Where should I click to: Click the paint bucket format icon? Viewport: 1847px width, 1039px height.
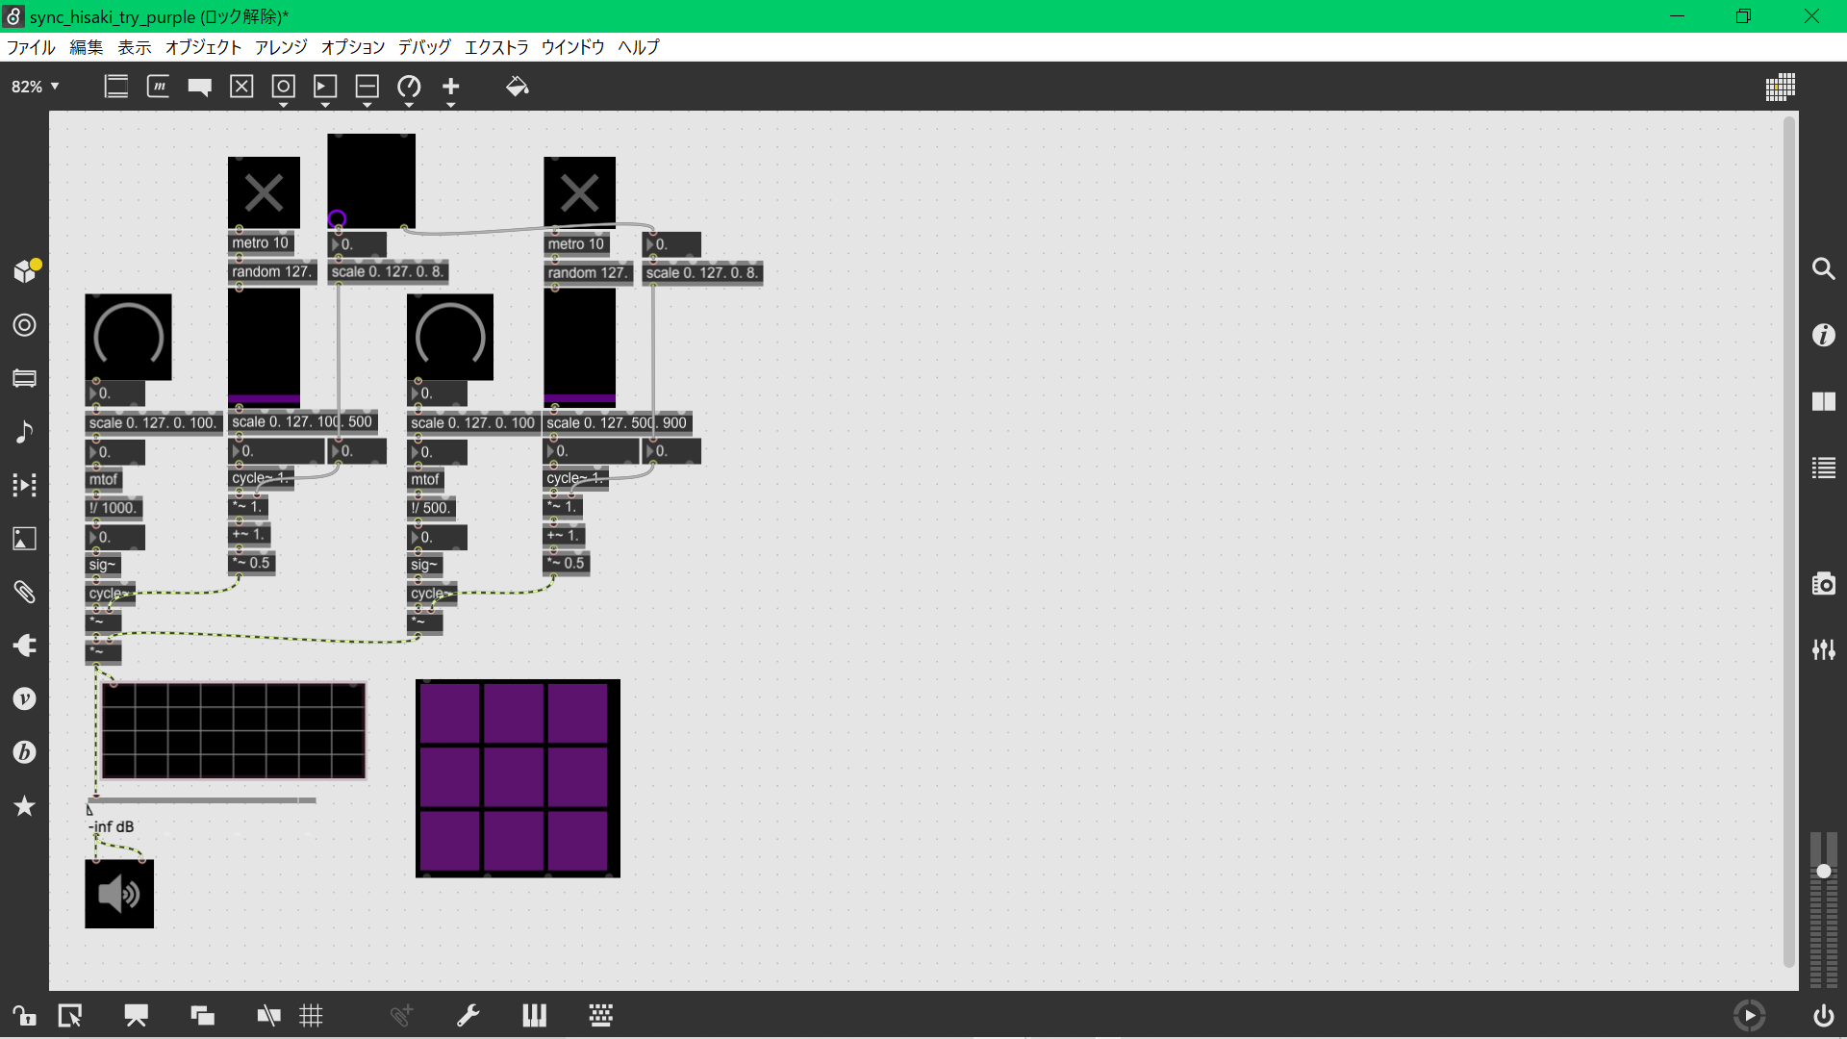[517, 87]
